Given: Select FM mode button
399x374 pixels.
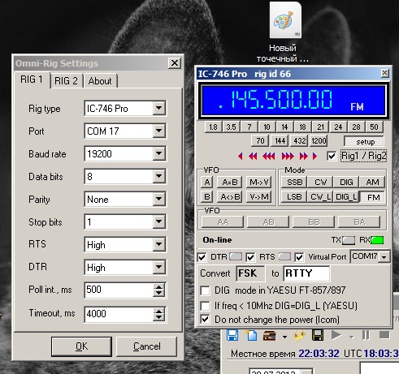Looking at the screenshot, I should pos(373,197).
